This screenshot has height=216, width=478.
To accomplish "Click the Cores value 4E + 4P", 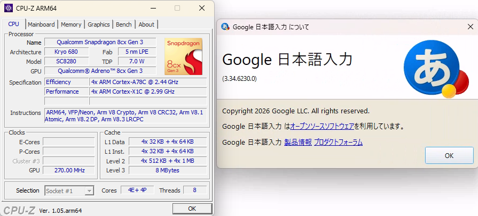I will [x=137, y=190].
